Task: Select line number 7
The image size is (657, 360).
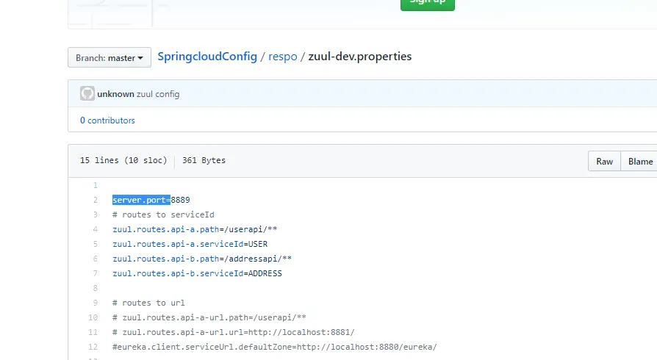Action: click(x=95, y=273)
